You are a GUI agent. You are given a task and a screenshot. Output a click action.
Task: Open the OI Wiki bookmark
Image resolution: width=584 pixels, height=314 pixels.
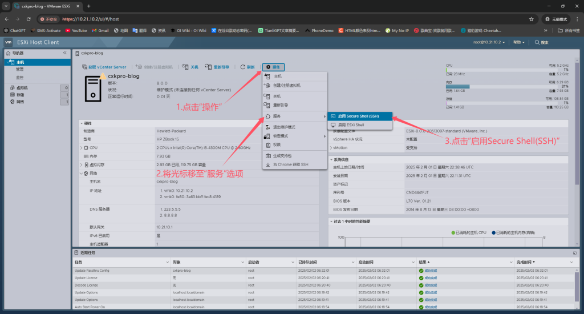[x=188, y=31]
